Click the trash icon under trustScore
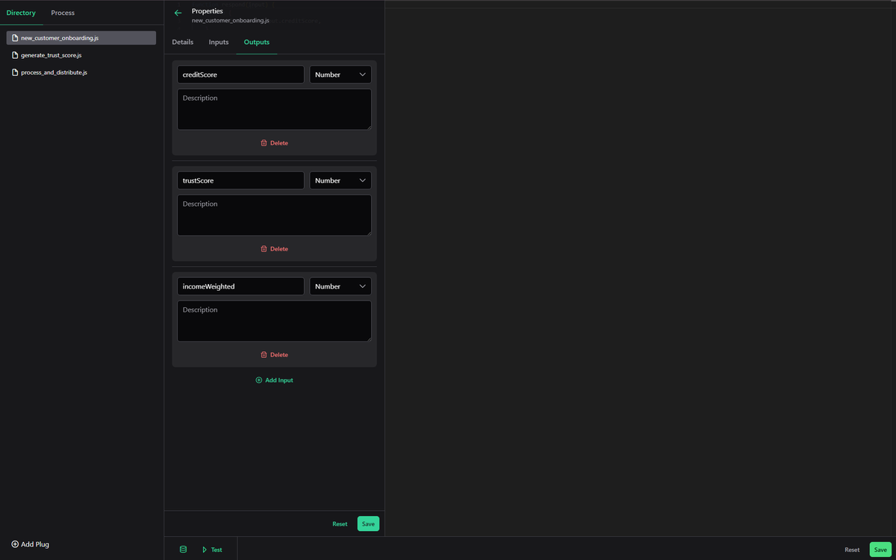 (x=264, y=249)
